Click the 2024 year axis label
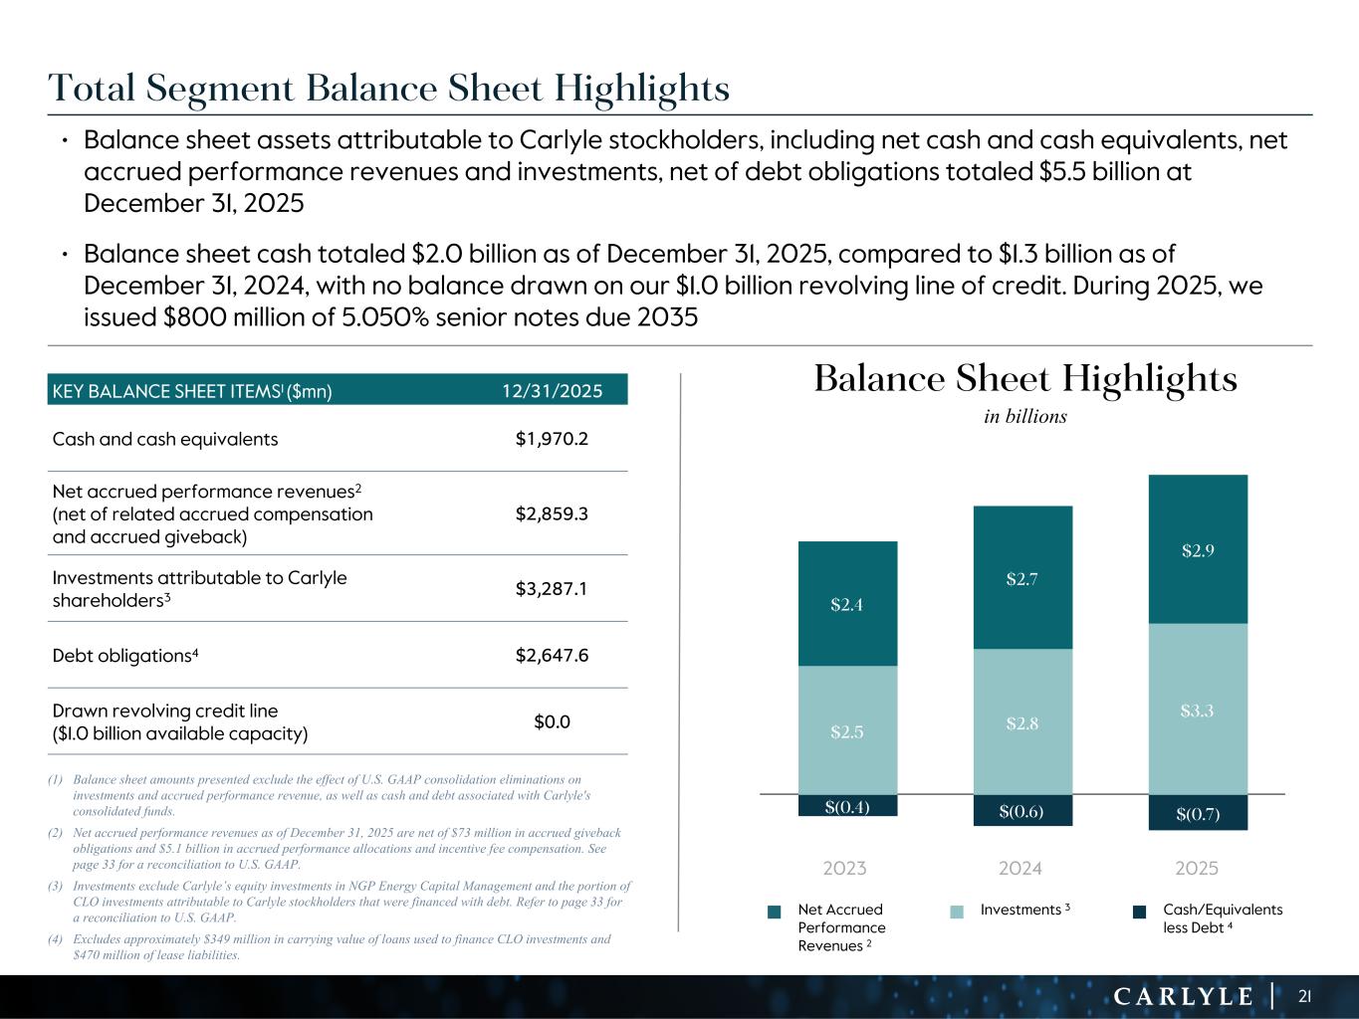This screenshot has height=1019, width=1359. coord(1020,868)
